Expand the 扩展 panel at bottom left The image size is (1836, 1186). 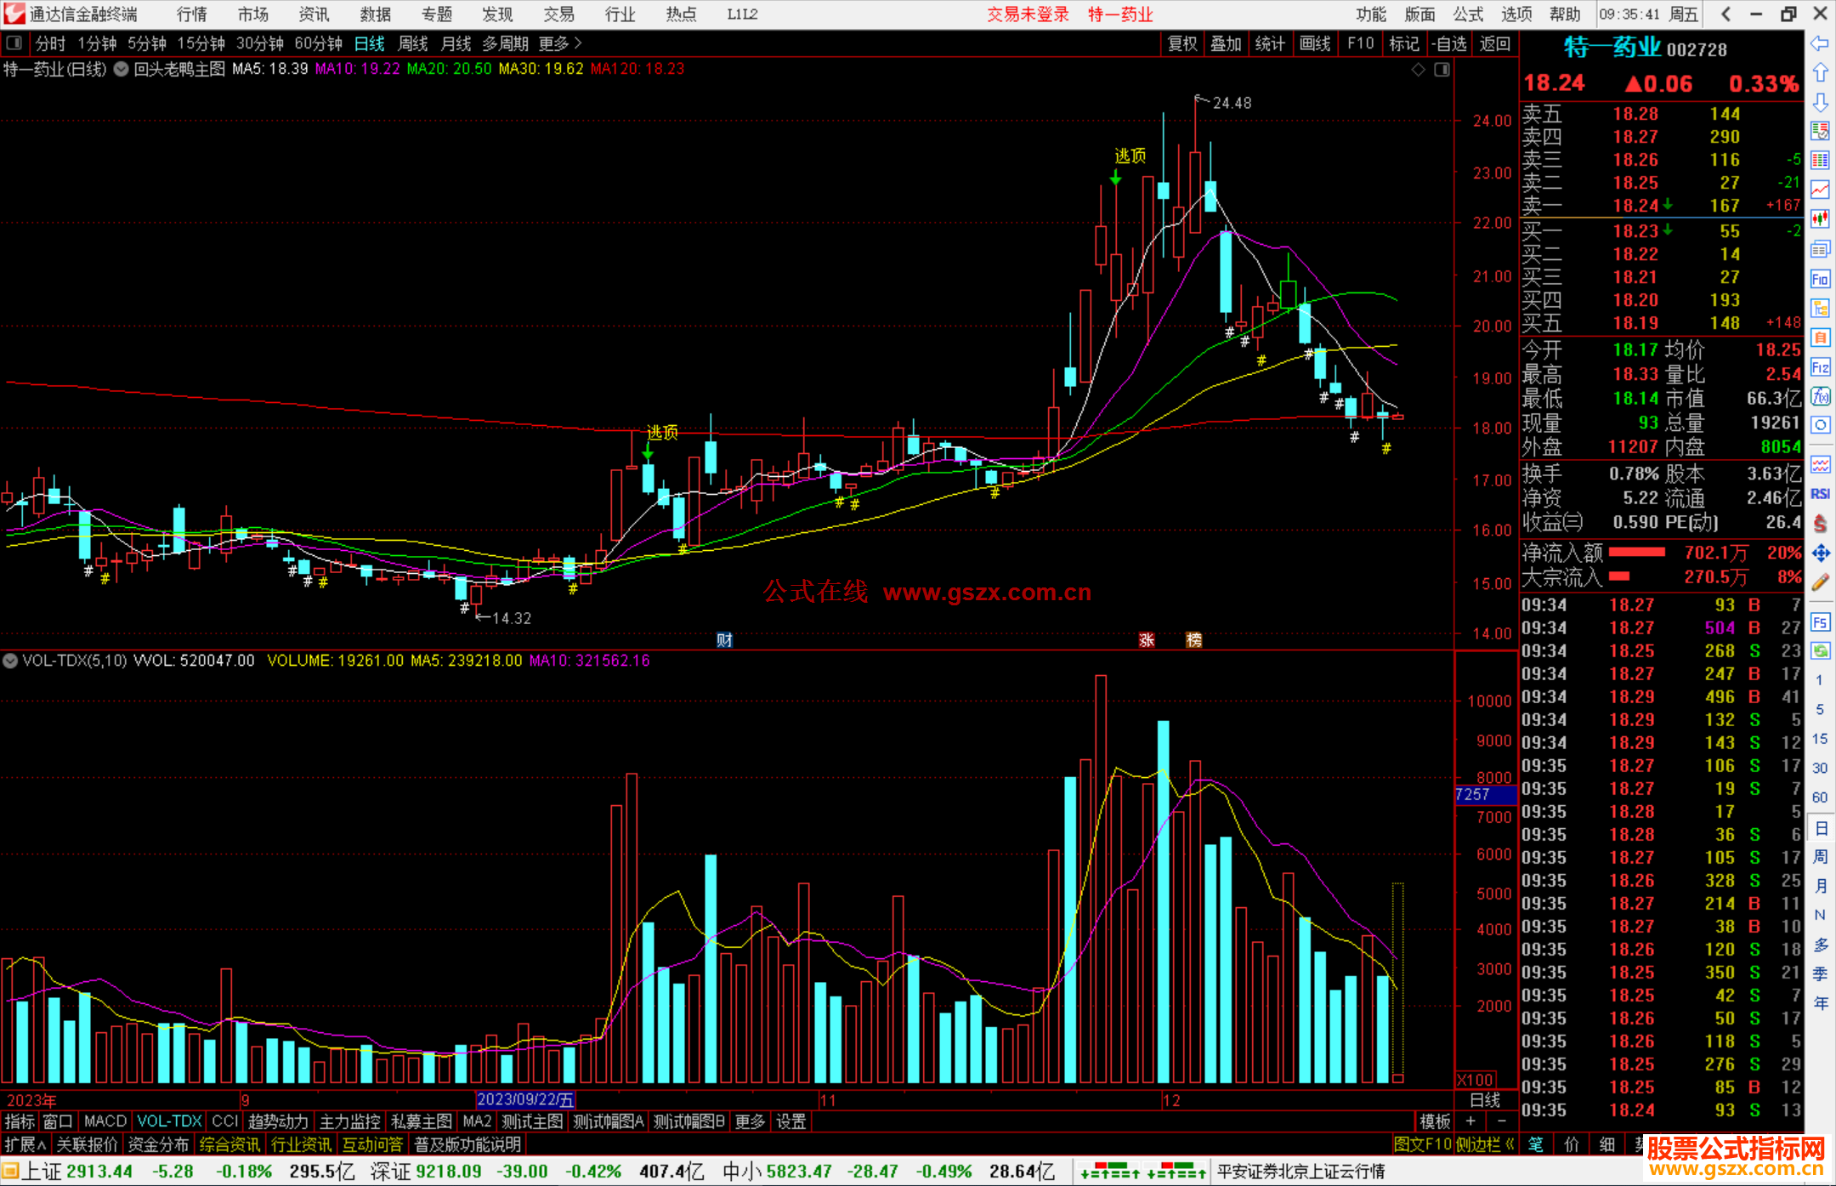[25, 1144]
